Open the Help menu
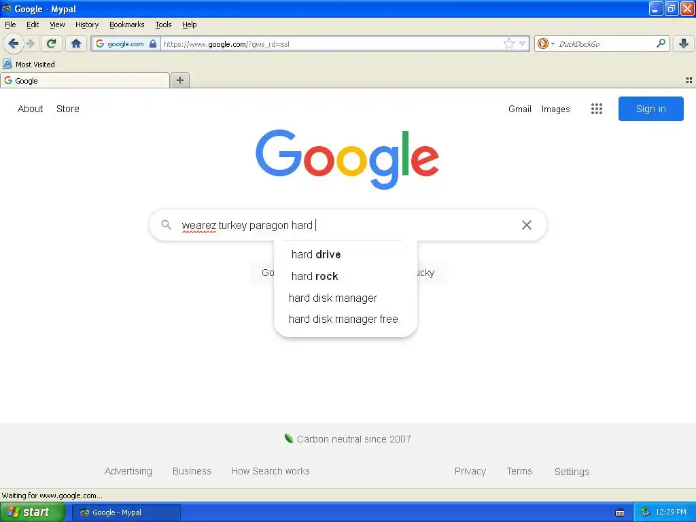Screen dimensions: 696x522 pos(189,24)
